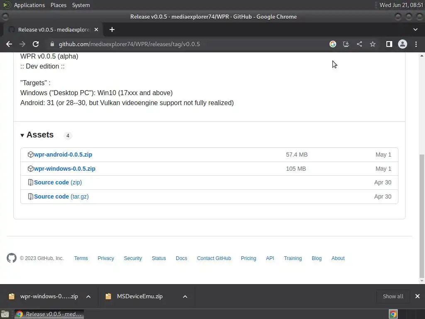Image resolution: width=425 pixels, height=319 pixels.
Task: Download Source code (tar.gz)
Action: 61,196
